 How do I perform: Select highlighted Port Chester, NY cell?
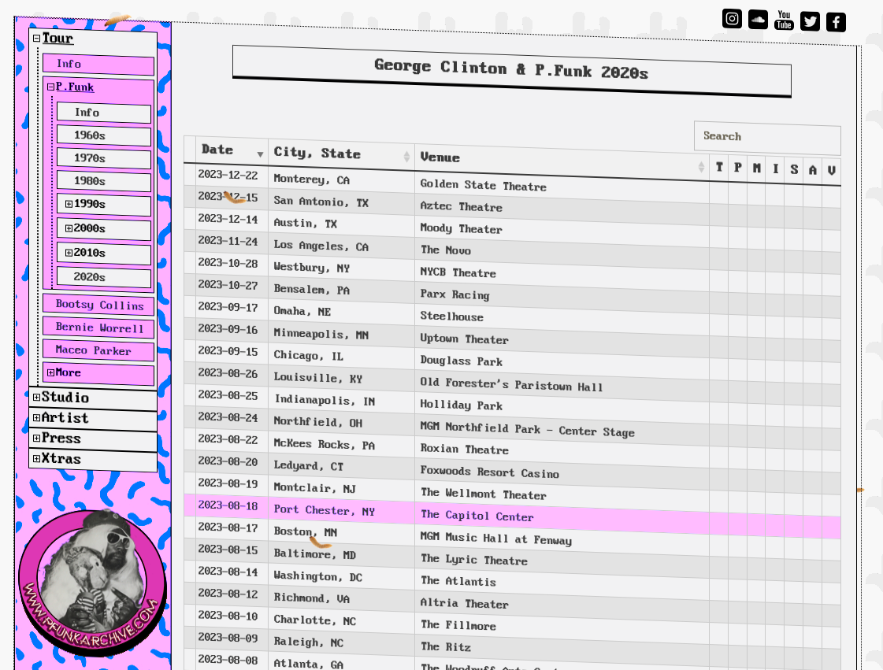coord(341,510)
